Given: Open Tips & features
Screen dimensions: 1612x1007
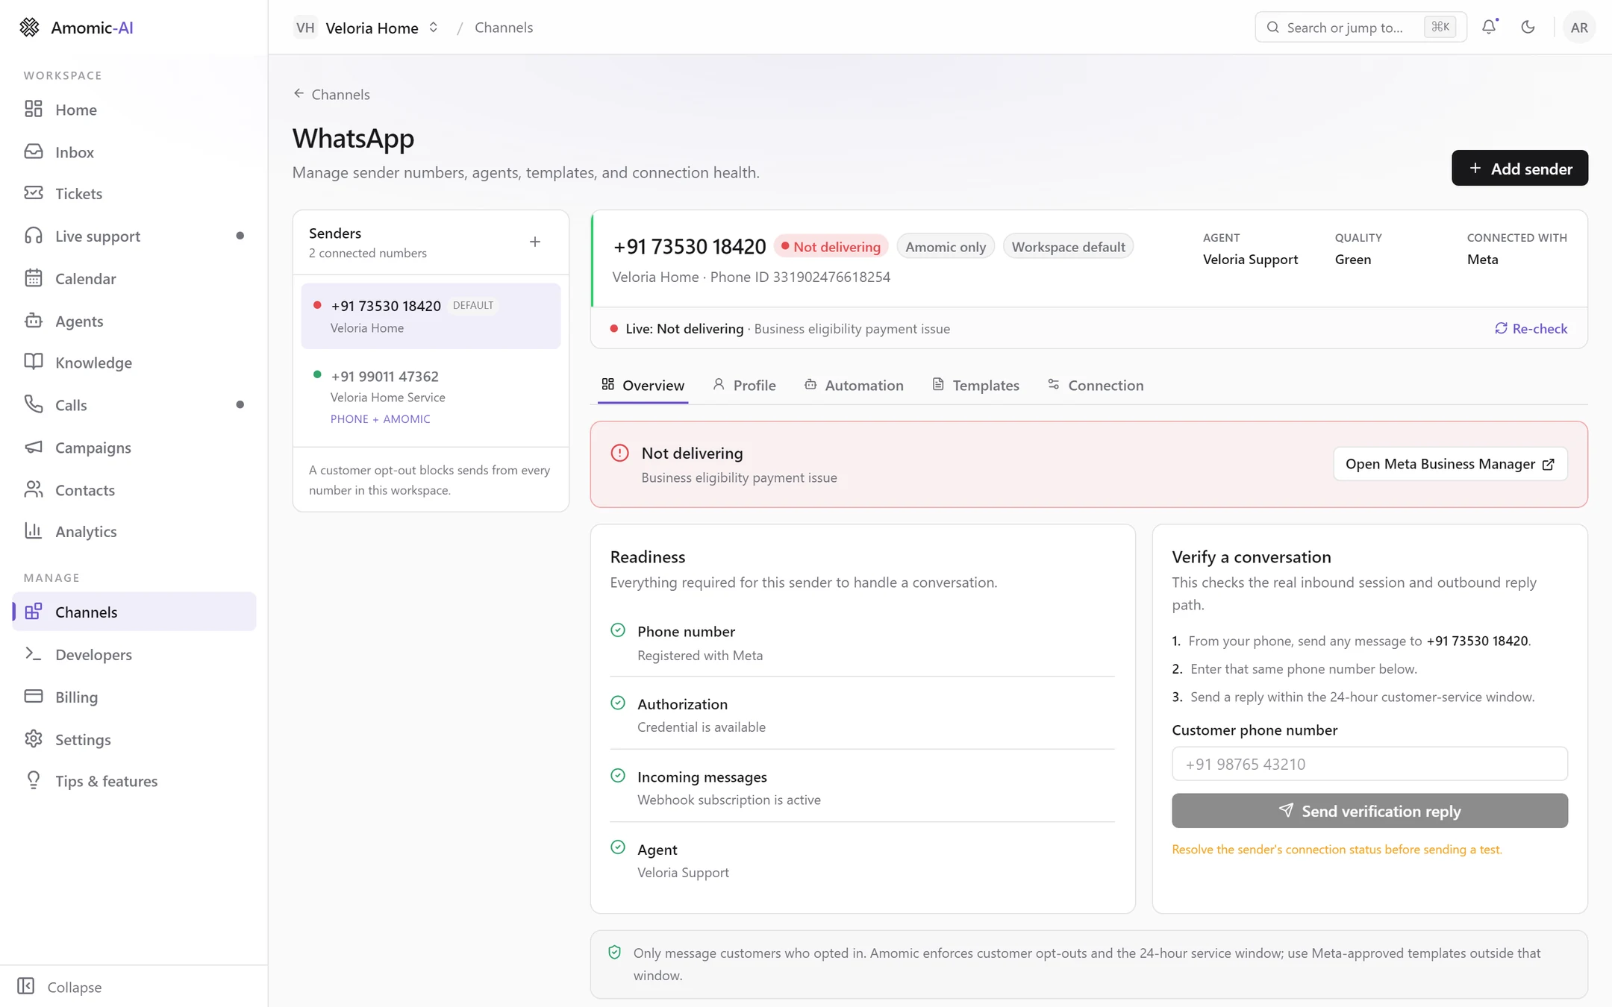Looking at the screenshot, I should click(x=134, y=781).
